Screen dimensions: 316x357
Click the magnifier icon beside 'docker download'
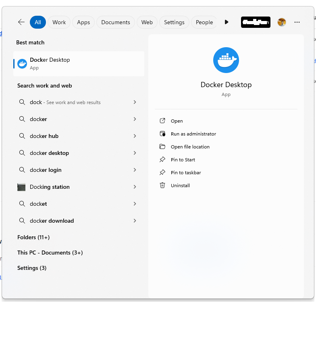22,221
